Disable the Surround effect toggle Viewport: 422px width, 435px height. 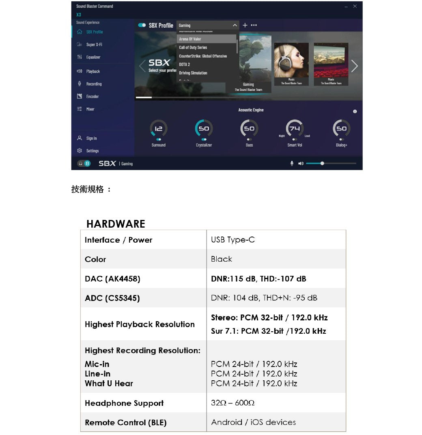tap(158, 139)
